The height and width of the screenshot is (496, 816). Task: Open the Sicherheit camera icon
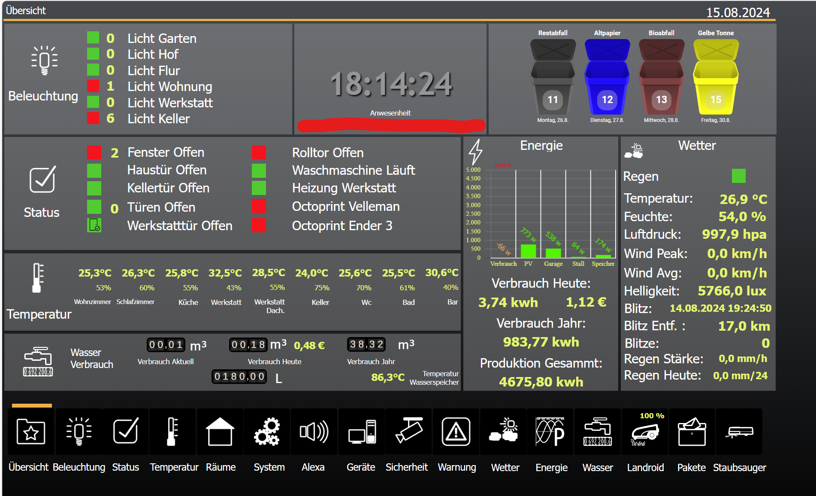tap(408, 432)
